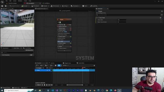Viewport: 164px width, 92px height.
Task: Toggle the Spawn Beam module checkbox
Action: pos(71,40)
